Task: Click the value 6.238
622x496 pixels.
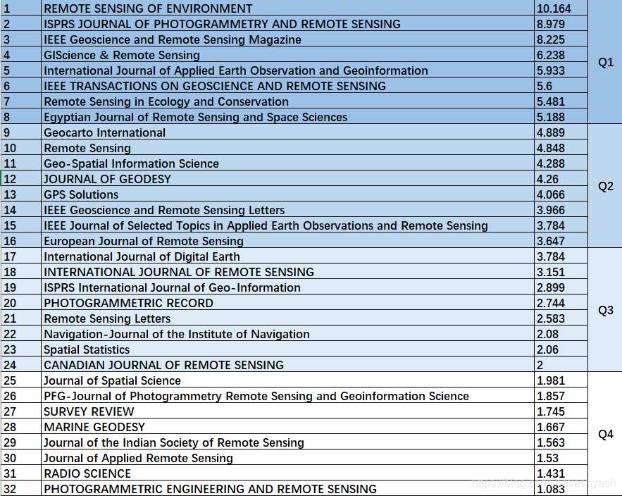Action: click(x=561, y=55)
